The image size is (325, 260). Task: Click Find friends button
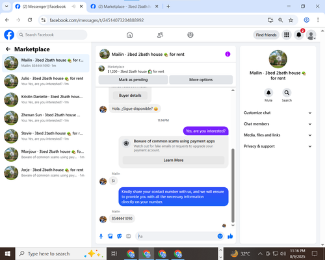pos(266,35)
